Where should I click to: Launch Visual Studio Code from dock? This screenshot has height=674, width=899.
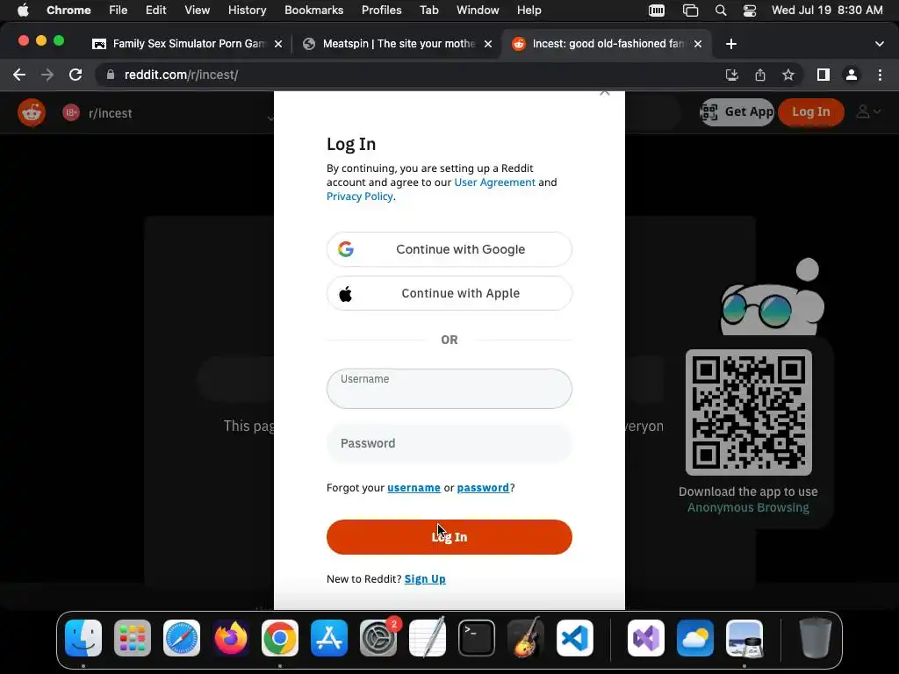(575, 638)
